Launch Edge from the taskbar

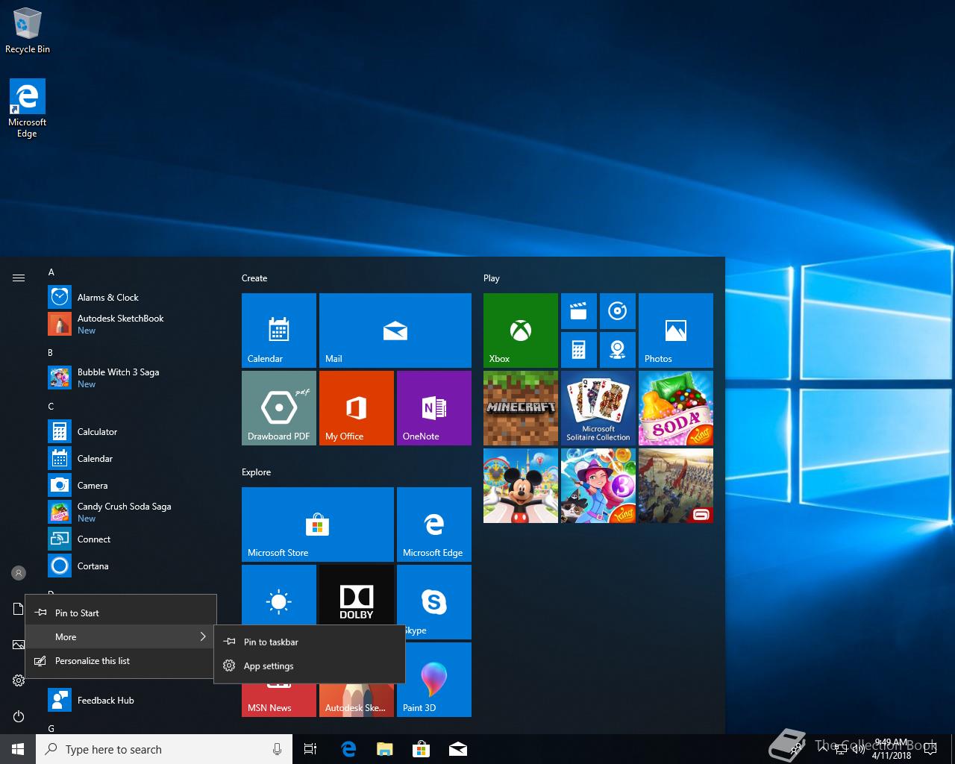[348, 749]
